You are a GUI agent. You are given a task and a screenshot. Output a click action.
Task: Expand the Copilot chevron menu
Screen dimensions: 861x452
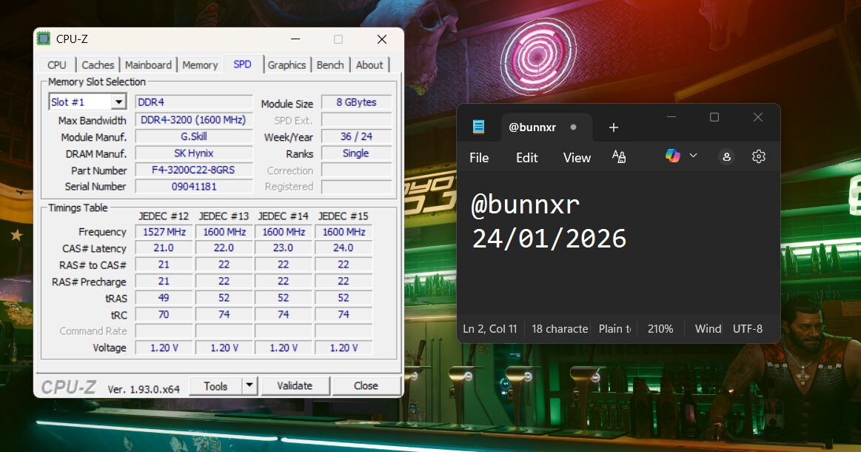click(694, 156)
